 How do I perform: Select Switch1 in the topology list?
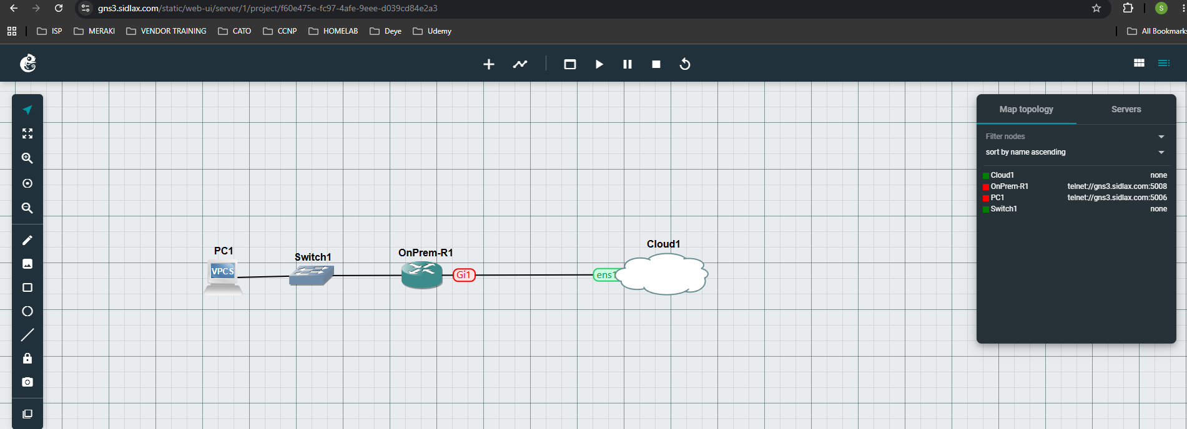click(x=1003, y=209)
